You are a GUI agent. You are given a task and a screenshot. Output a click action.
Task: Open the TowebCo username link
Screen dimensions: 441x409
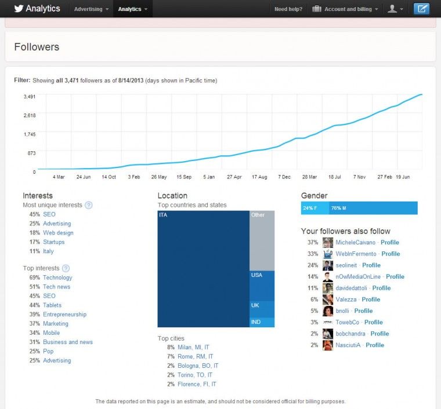348,322
